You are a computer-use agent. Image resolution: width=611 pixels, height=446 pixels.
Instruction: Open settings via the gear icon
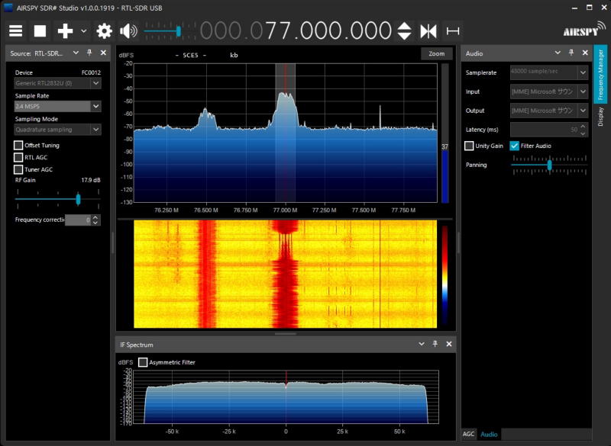click(x=104, y=30)
